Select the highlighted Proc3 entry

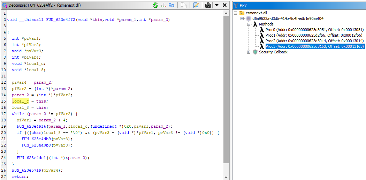315,46
